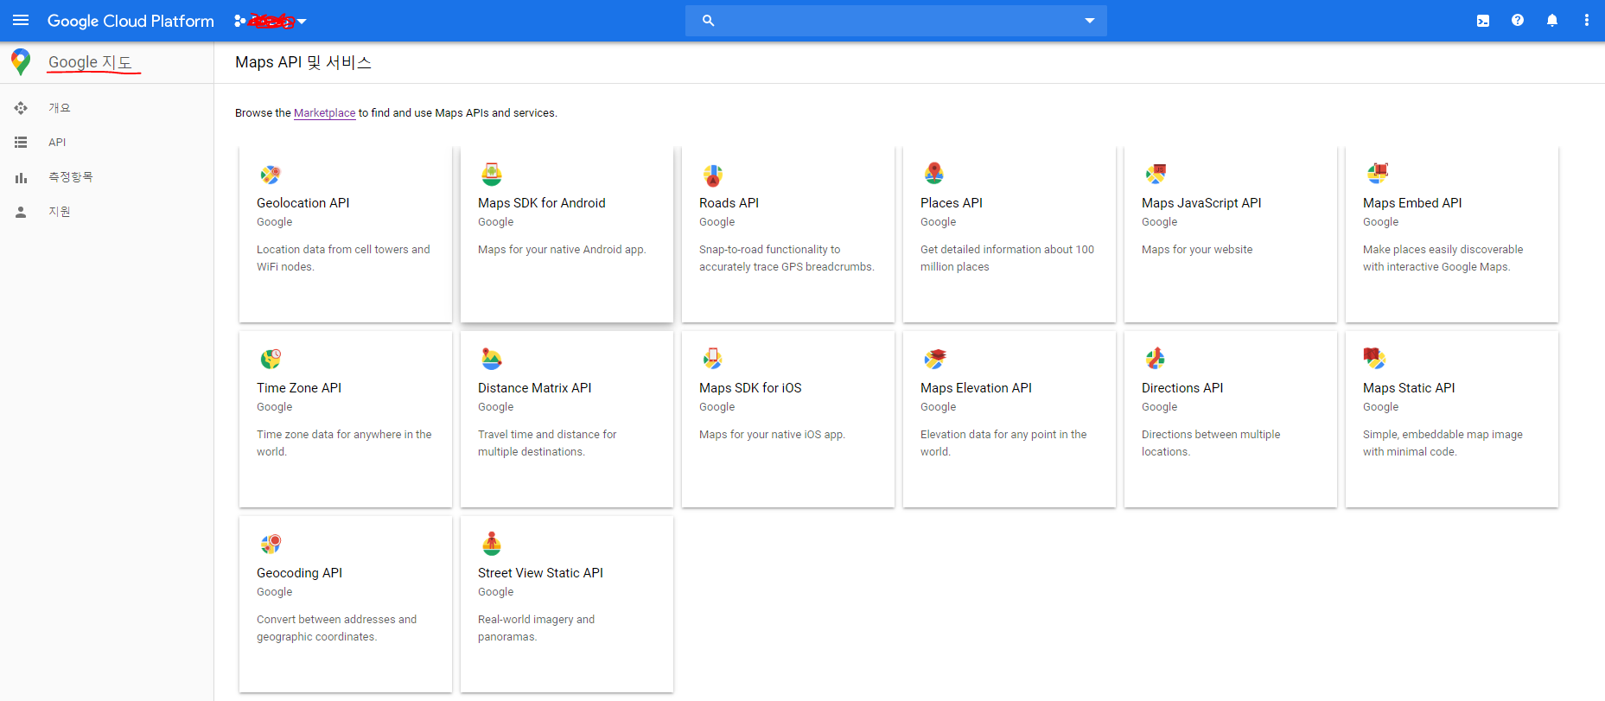This screenshot has height=701, width=1605.
Task: Open Maps Static API title
Action: [1409, 388]
